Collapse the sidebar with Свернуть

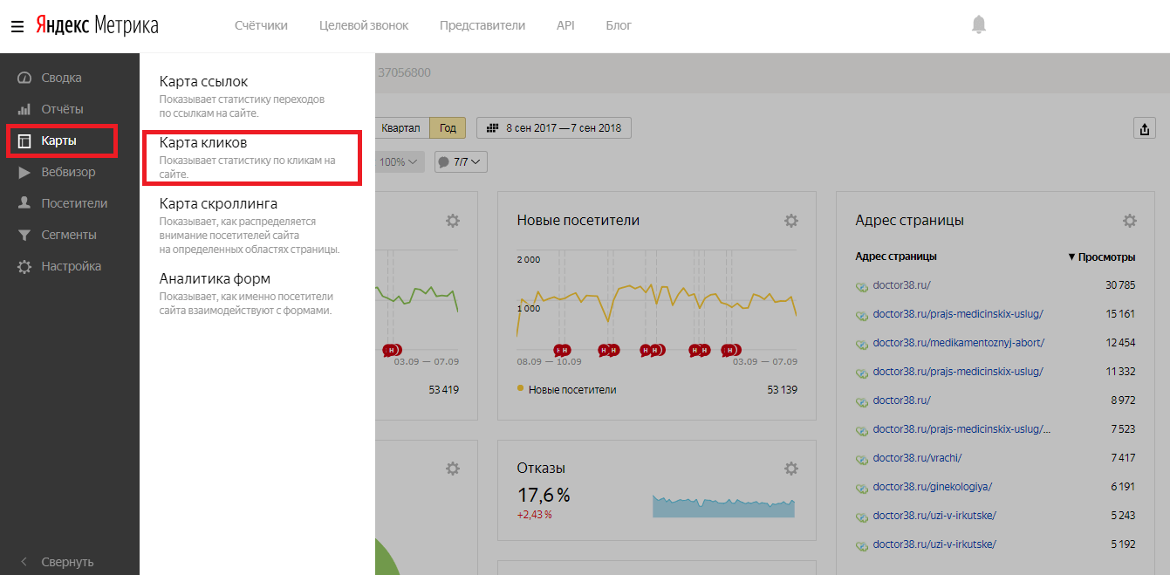click(x=67, y=562)
